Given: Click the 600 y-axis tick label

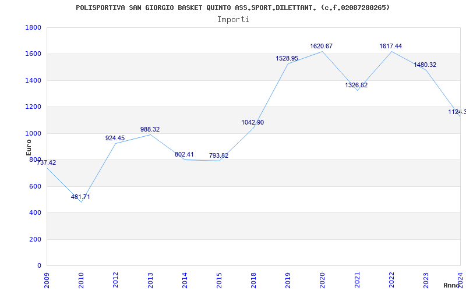Looking at the screenshot, I should coord(36,186).
